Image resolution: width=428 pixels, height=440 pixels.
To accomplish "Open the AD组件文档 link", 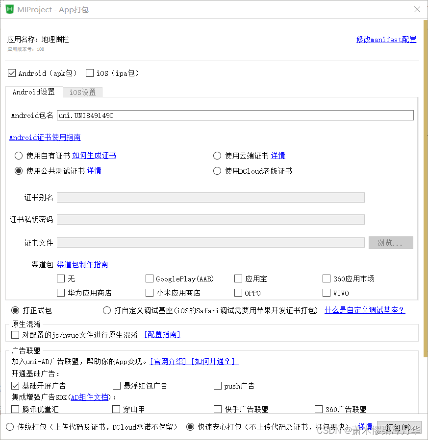I will click(90, 397).
